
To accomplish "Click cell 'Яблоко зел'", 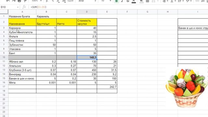I will (22, 62).
